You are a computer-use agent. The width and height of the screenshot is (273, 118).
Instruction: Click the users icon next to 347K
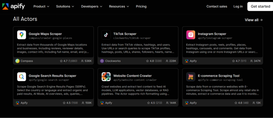pyautogui.click(x=252, y=61)
